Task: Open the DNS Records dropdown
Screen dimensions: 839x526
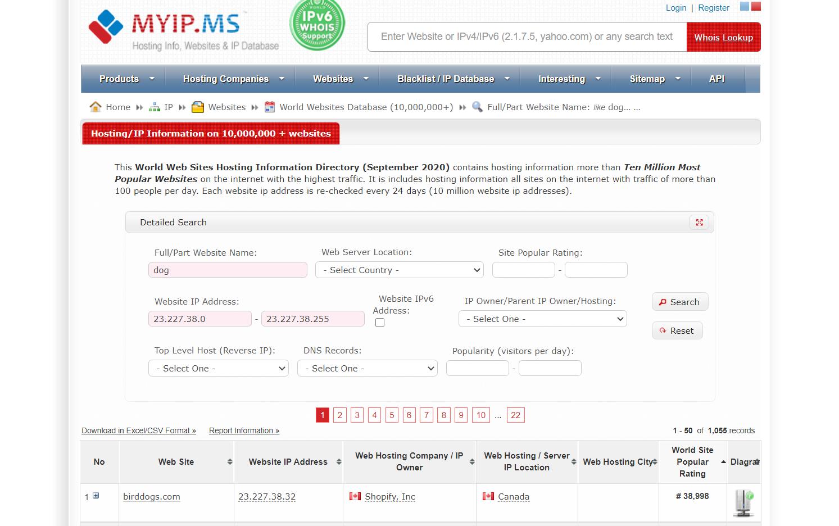Action: pyautogui.click(x=368, y=369)
